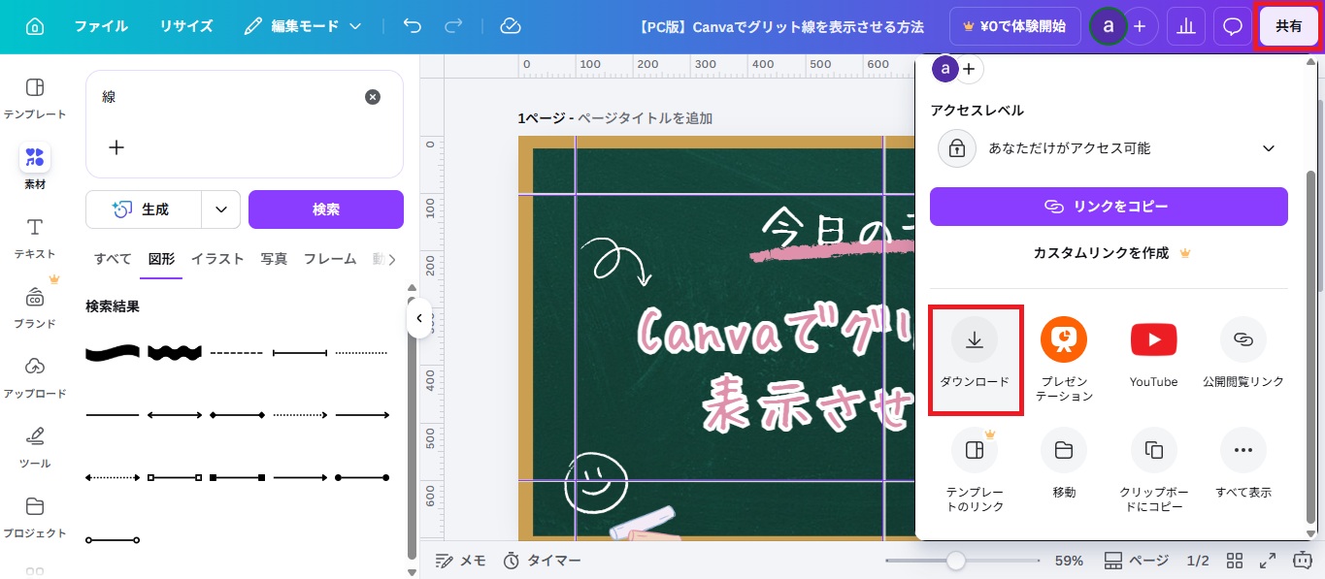1325x579 pixels.
Task: Click the plus icon below search text
Action: (x=116, y=147)
